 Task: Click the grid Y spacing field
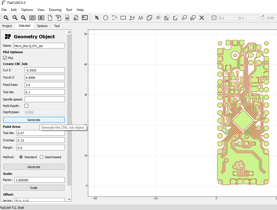point(248,18)
